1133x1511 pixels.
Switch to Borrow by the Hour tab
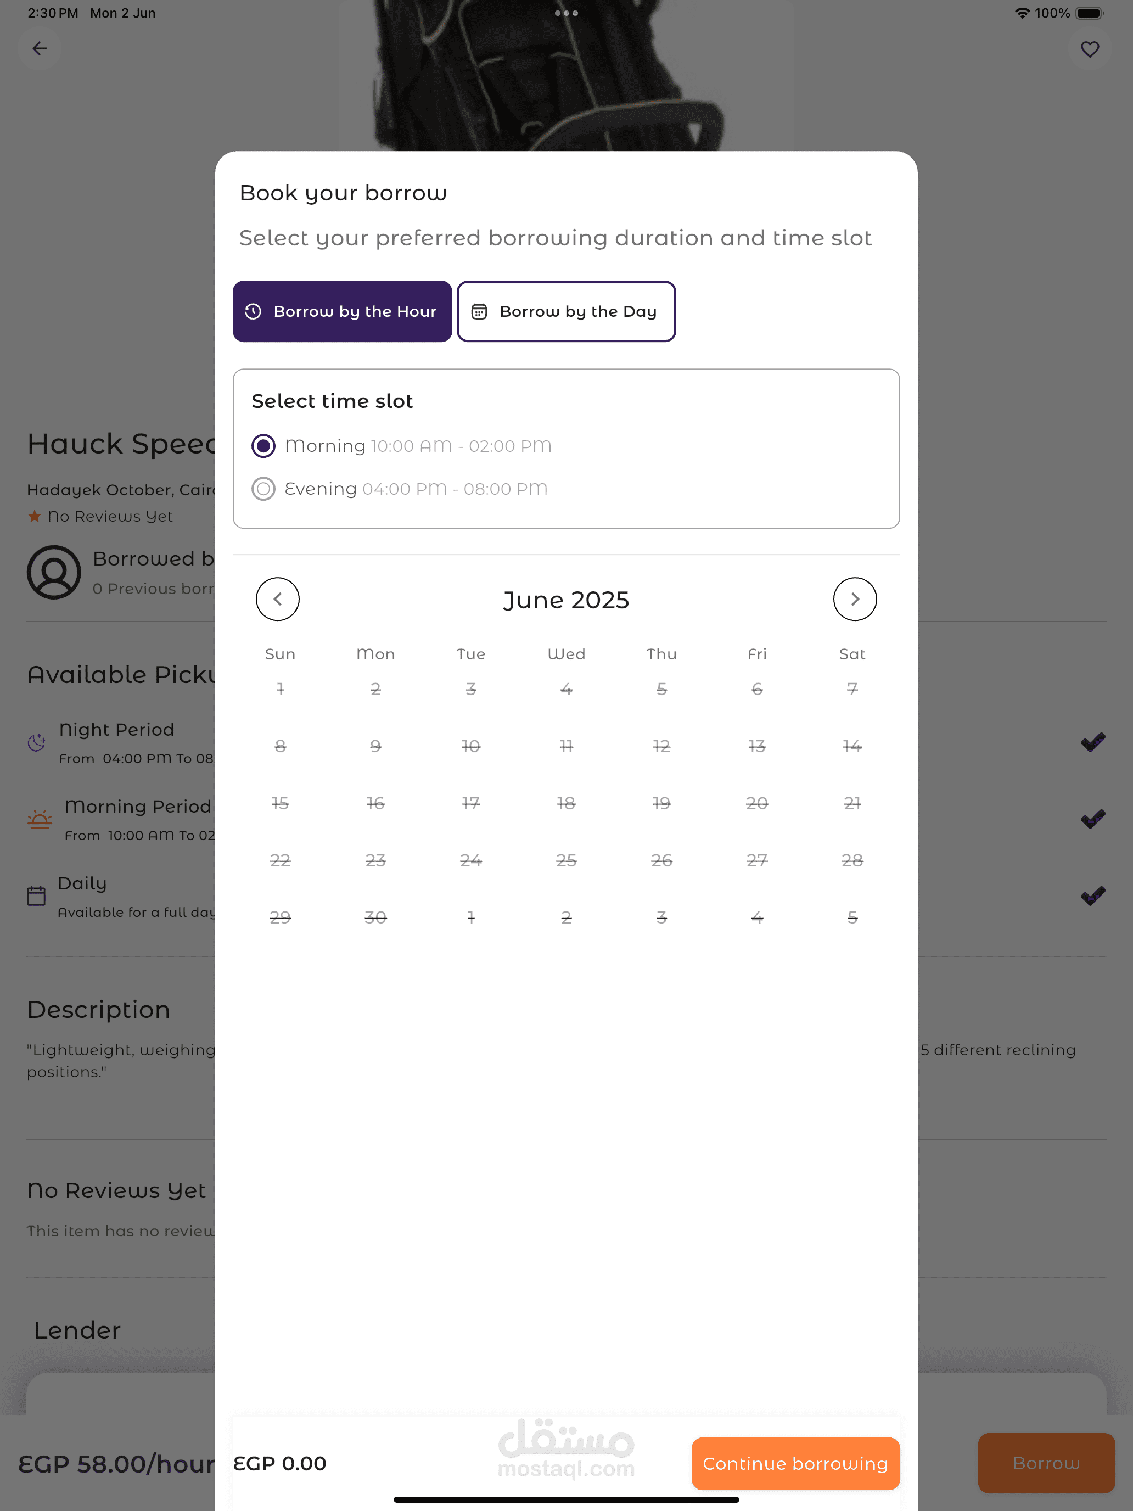(342, 311)
